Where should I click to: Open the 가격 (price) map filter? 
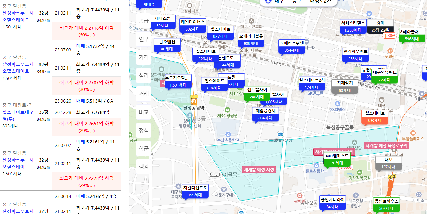click(144, 57)
